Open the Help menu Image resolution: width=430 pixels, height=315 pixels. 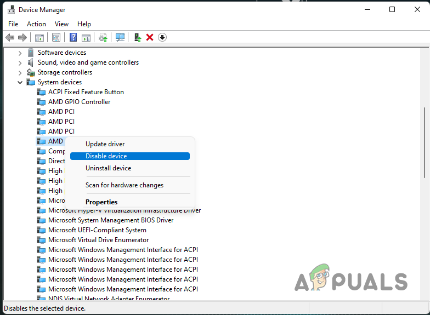point(84,24)
